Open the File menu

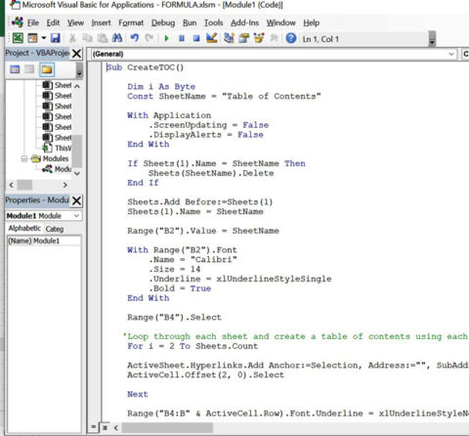pos(33,22)
